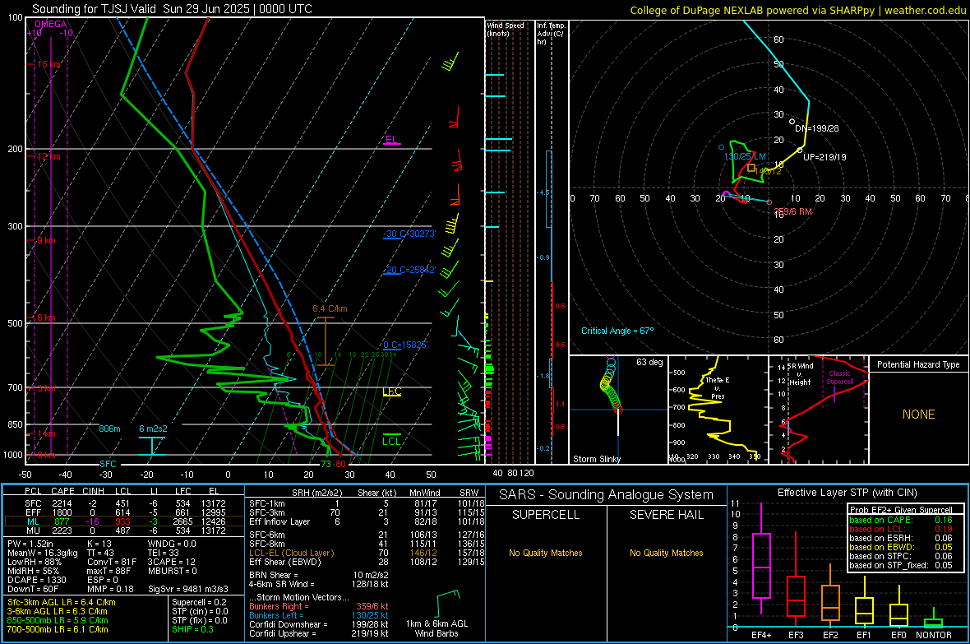Click the Sfc-3km AGL LR line
970x644 pixels.
point(62,602)
